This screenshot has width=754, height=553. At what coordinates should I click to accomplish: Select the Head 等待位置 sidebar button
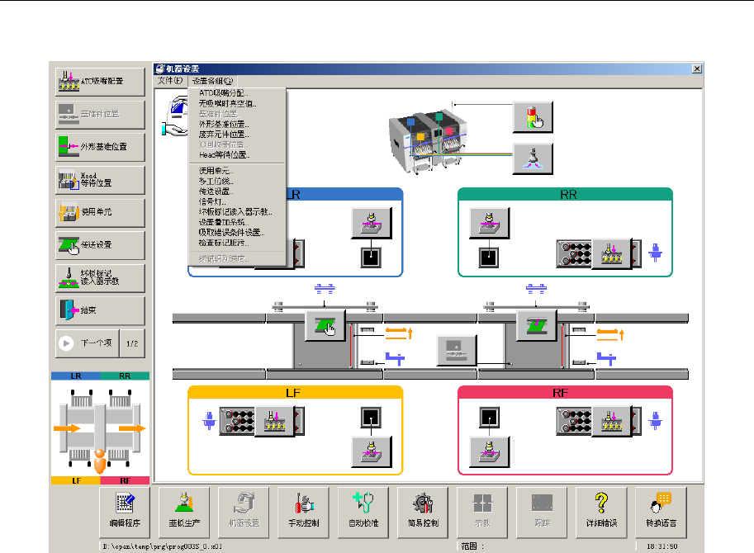pyautogui.click(x=100, y=180)
